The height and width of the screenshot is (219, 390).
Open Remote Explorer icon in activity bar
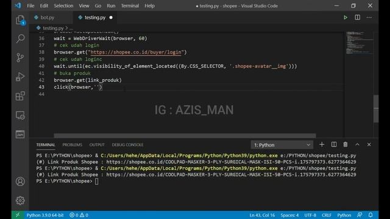coord(20,115)
